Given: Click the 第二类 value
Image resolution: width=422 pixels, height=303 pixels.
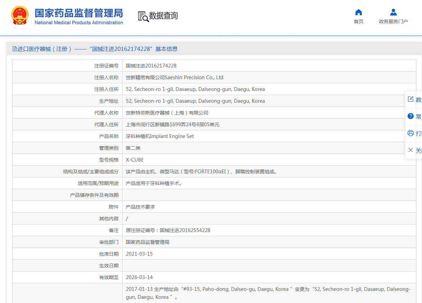Looking at the screenshot, I should tap(133, 148).
